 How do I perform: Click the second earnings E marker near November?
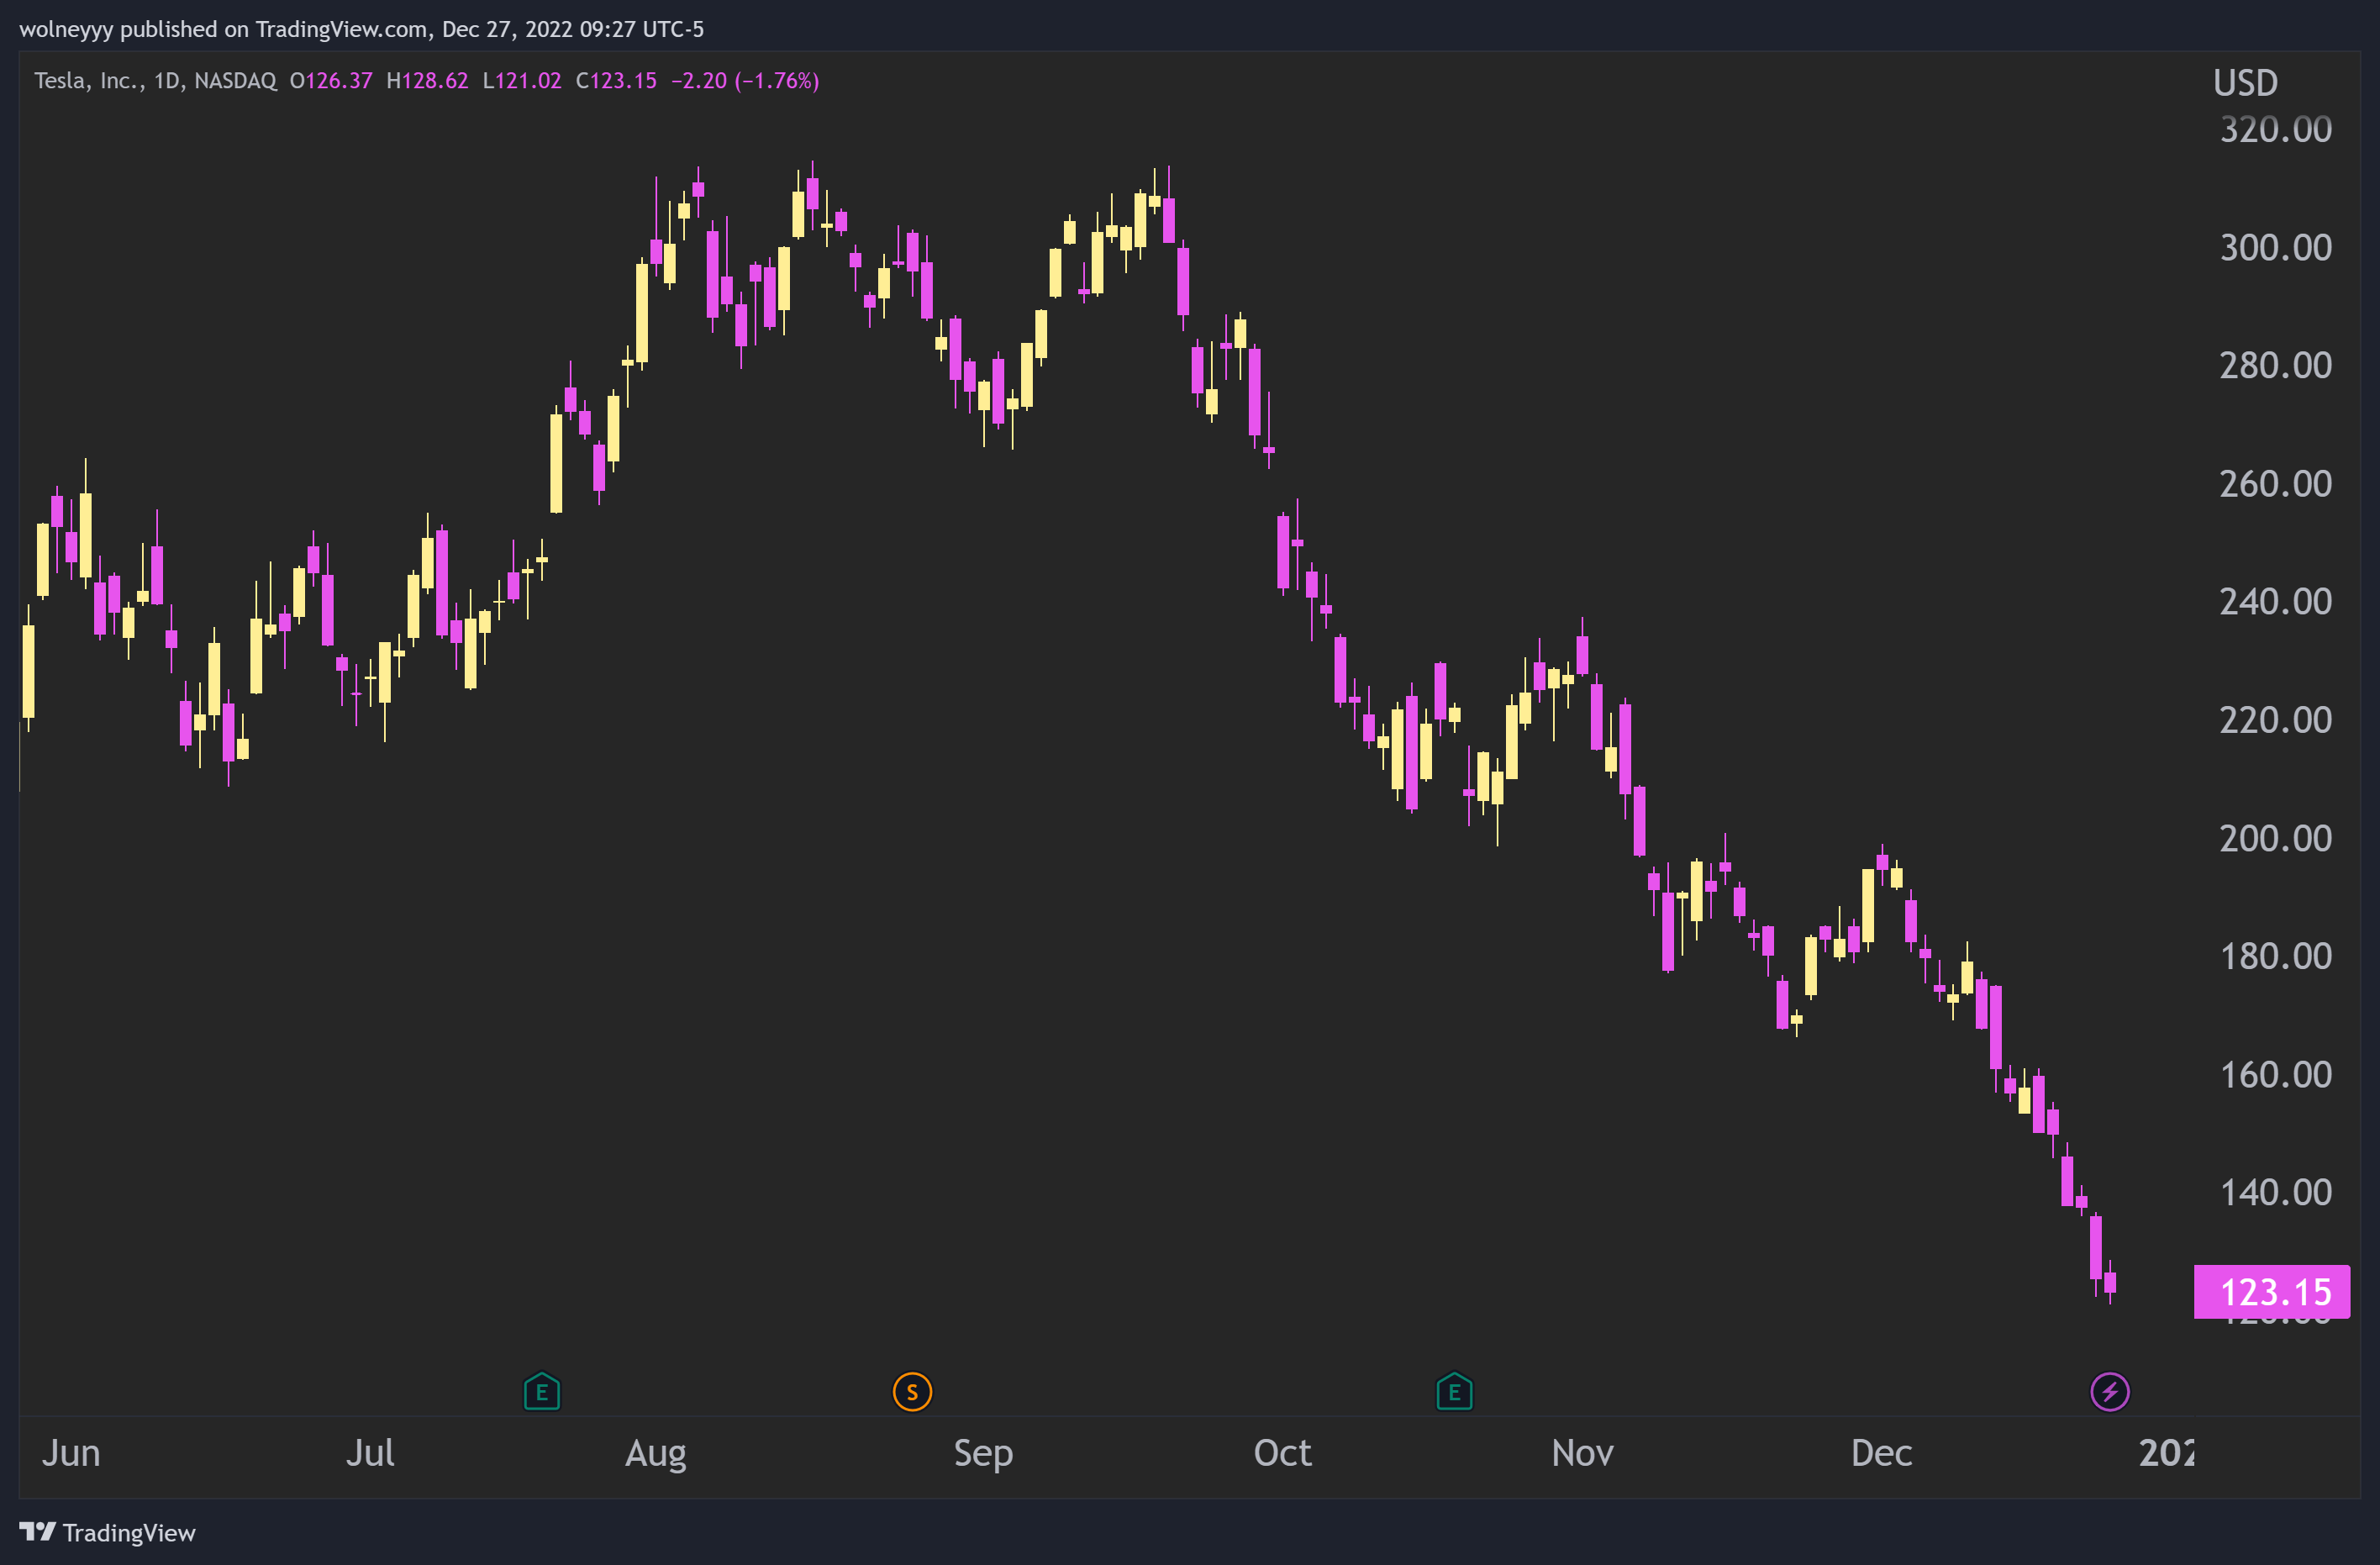click(x=1454, y=1391)
